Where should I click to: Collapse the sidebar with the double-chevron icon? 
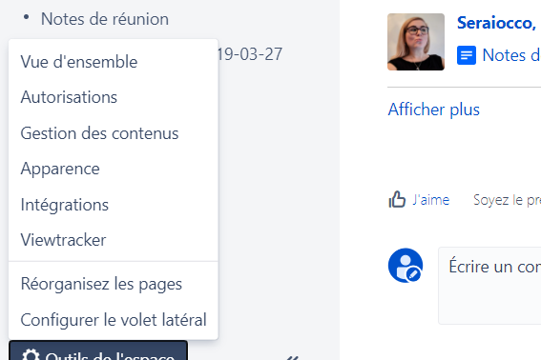(293, 357)
